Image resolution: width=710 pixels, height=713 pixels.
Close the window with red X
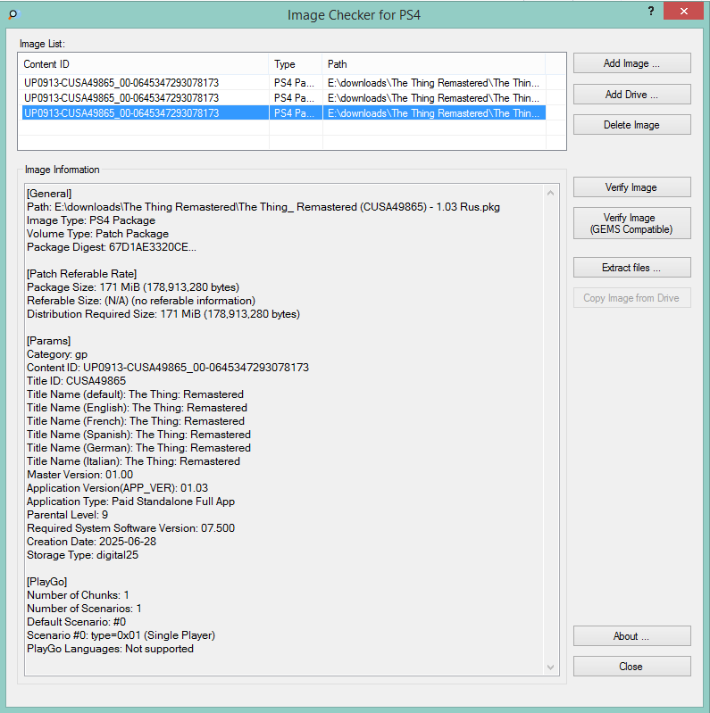[x=683, y=12]
